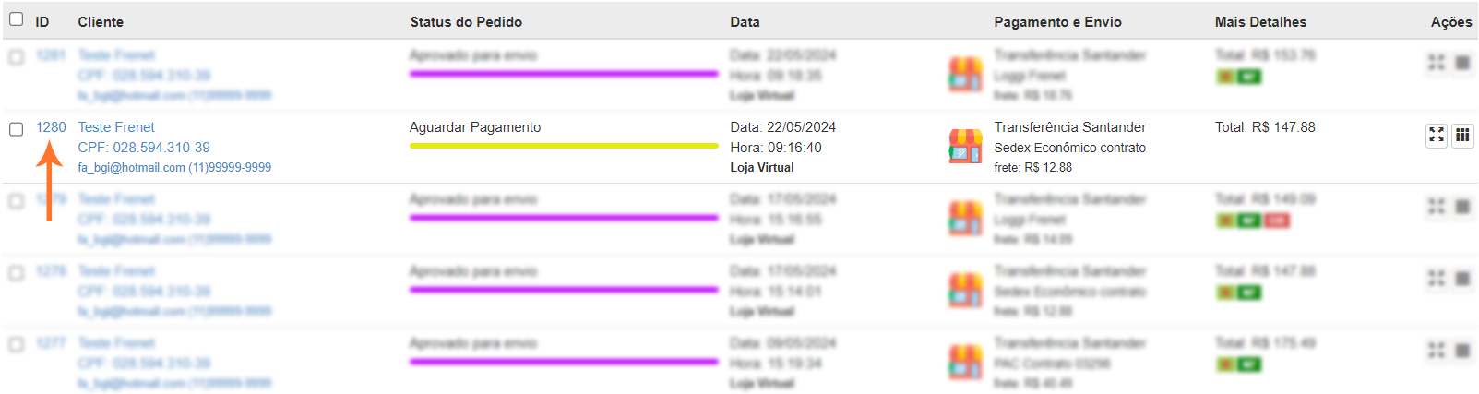The width and height of the screenshot is (1479, 394).
Task: Open the grid actions icon for order 1277
Action: (1462, 351)
